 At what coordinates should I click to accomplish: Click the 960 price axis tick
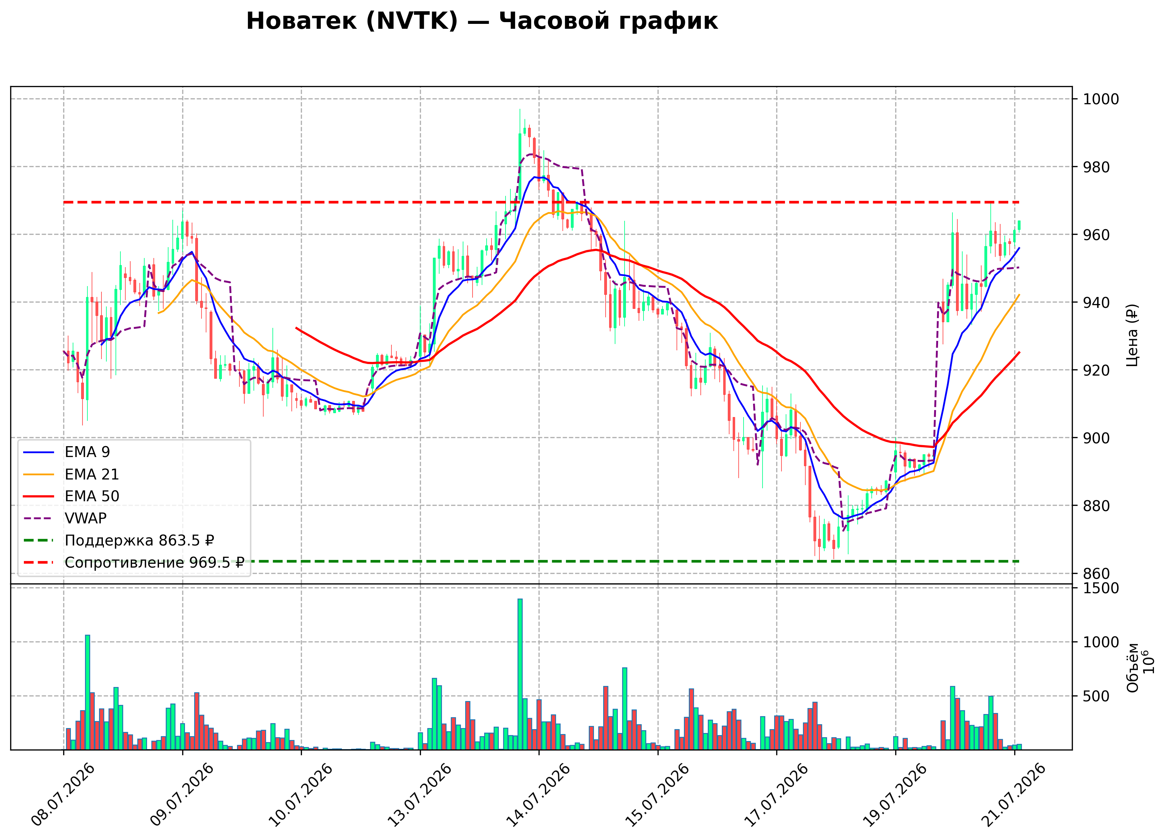(x=1096, y=235)
